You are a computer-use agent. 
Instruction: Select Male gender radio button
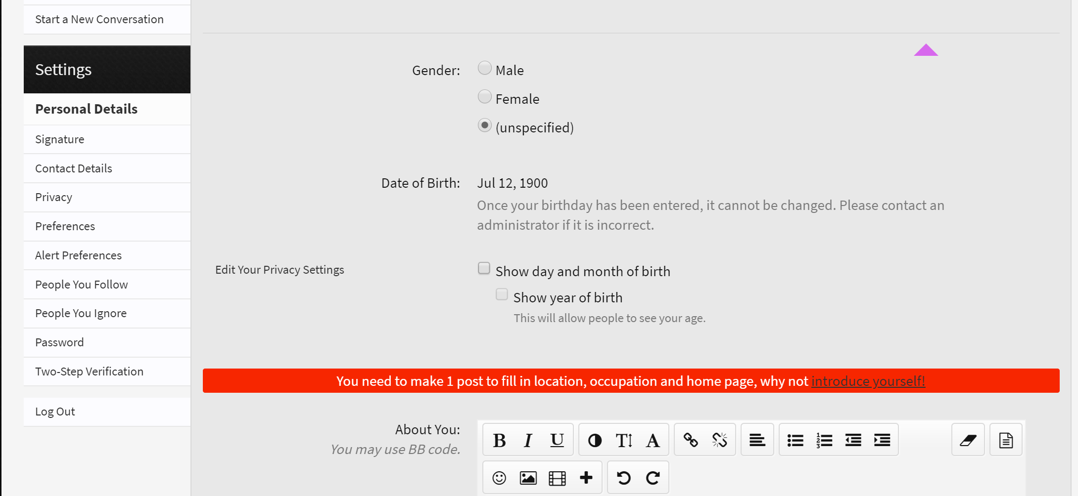(484, 68)
